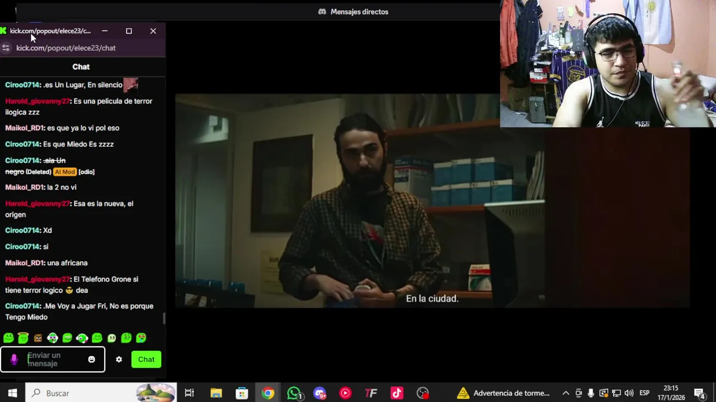Insert the pale light-green emote
The image size is (716, 402).
112,338
